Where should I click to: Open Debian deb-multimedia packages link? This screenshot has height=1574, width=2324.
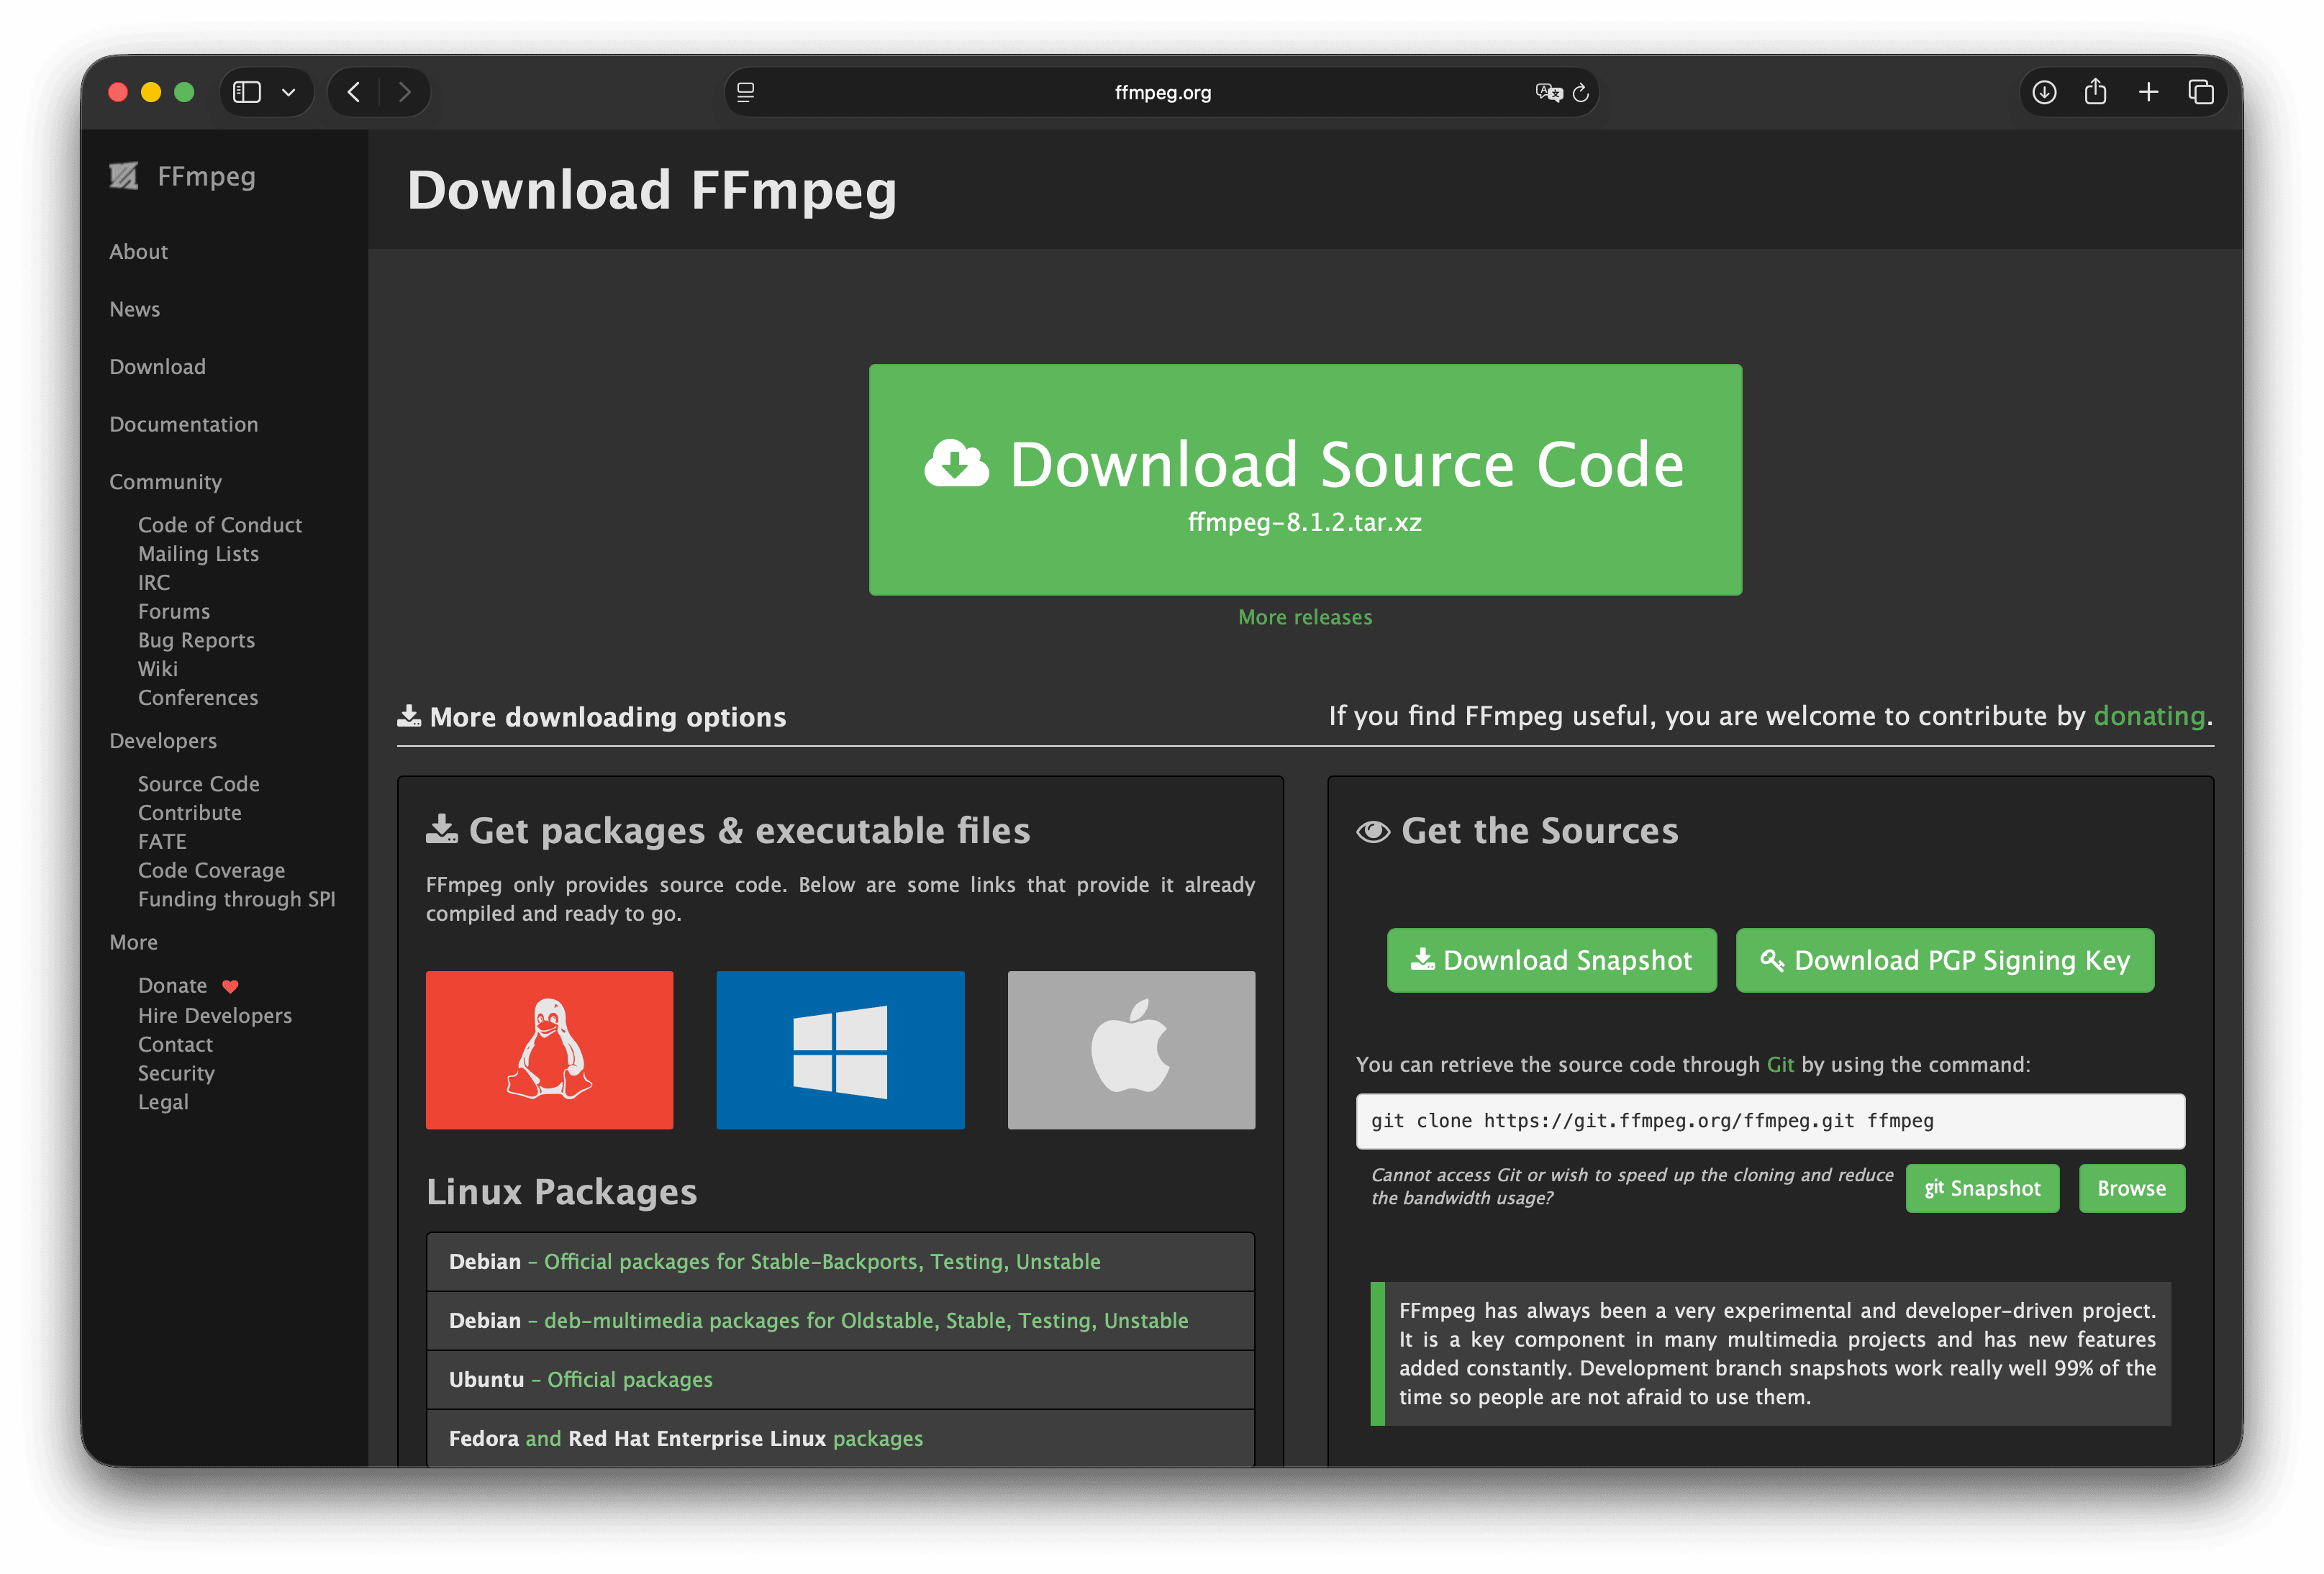pos(866,1321)
